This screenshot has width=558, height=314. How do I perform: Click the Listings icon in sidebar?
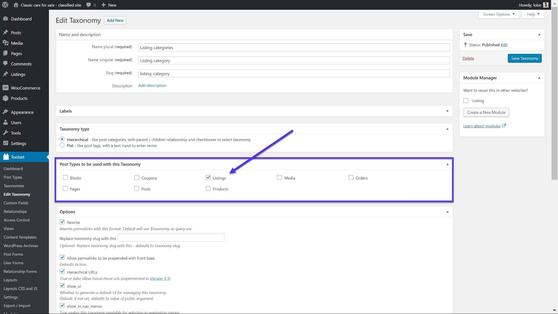tap(6, 74)
